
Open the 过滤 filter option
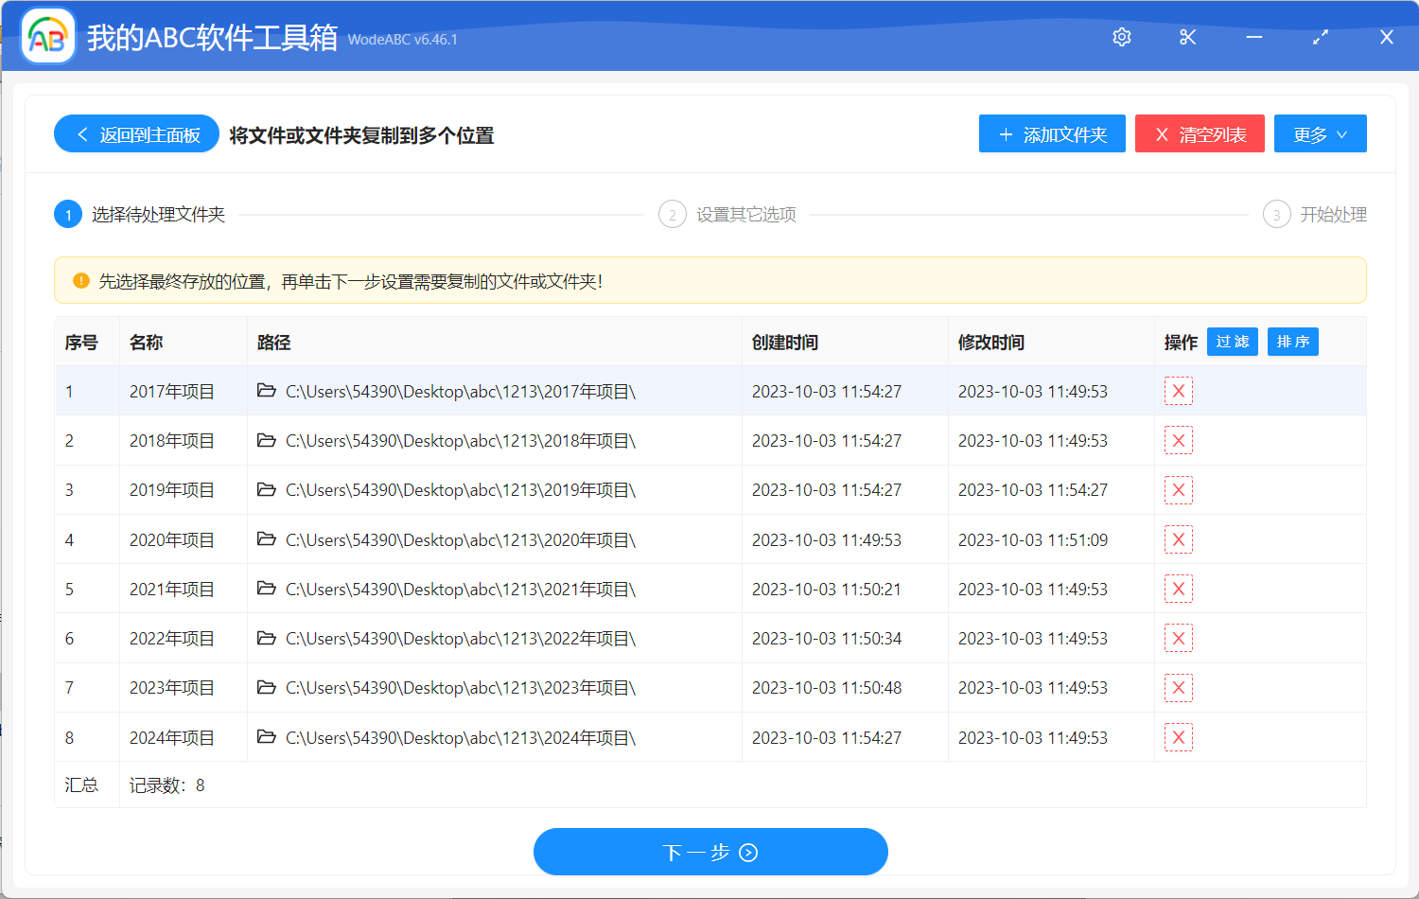(x=1233, y=342)
